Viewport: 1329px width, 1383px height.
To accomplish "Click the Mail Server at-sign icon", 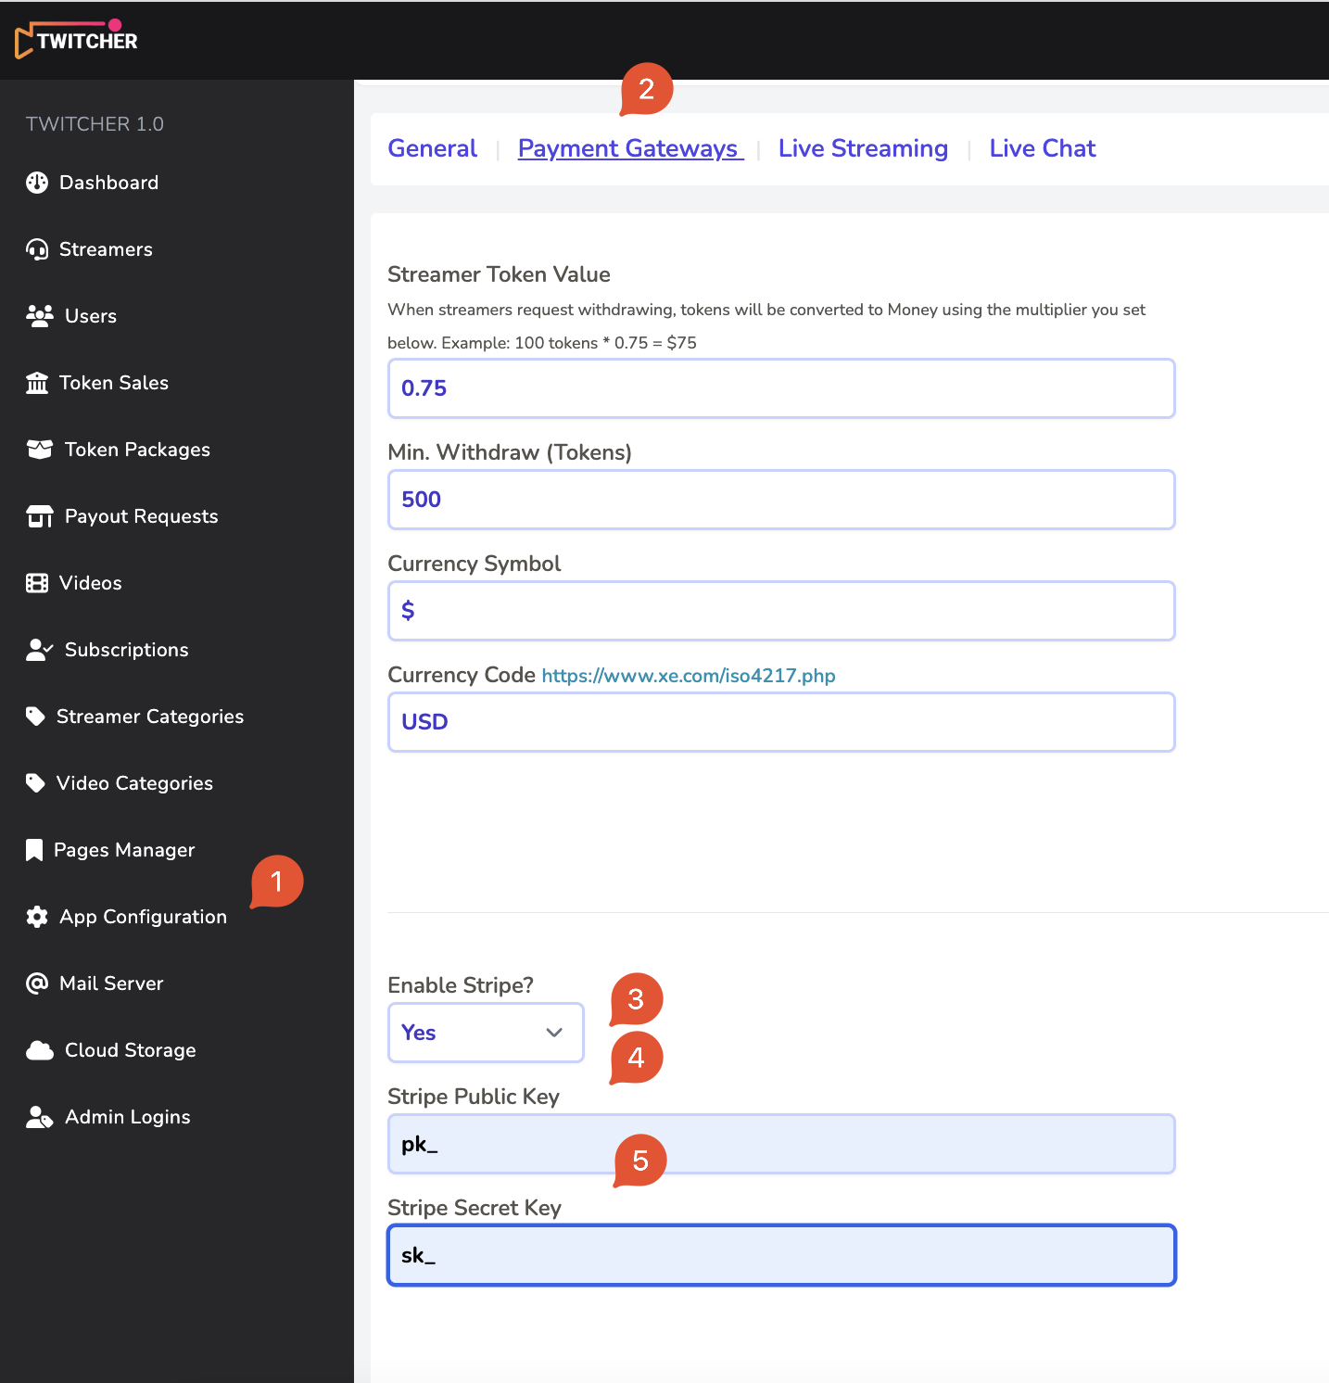I will pos(37,983).
